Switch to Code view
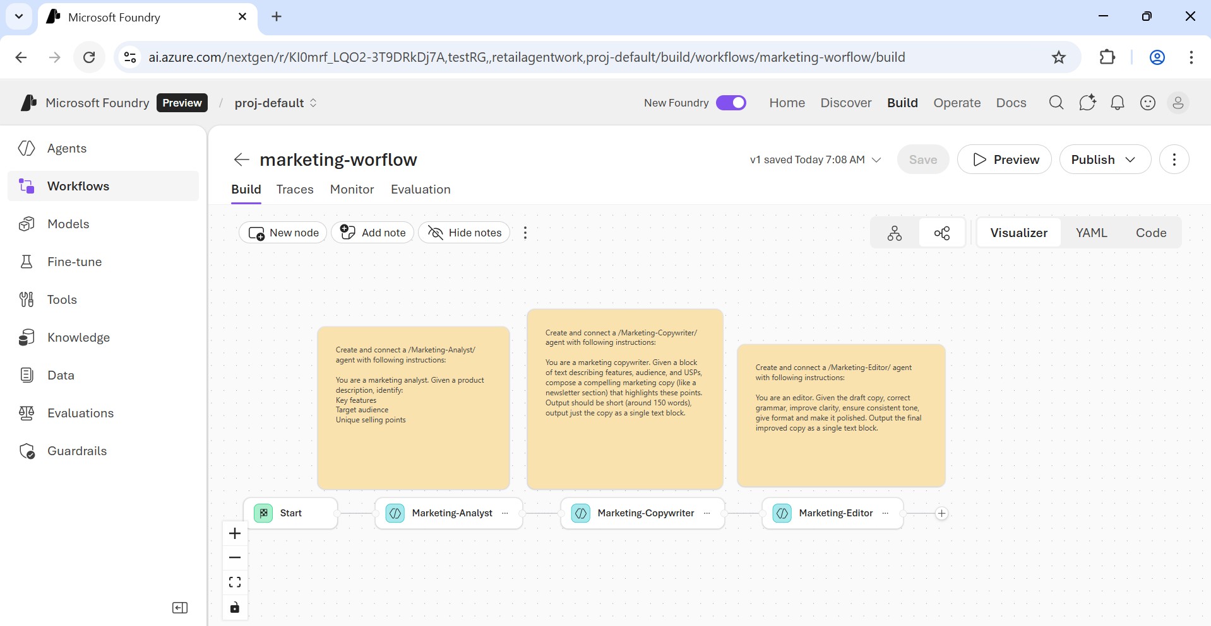 [1151, 233]
